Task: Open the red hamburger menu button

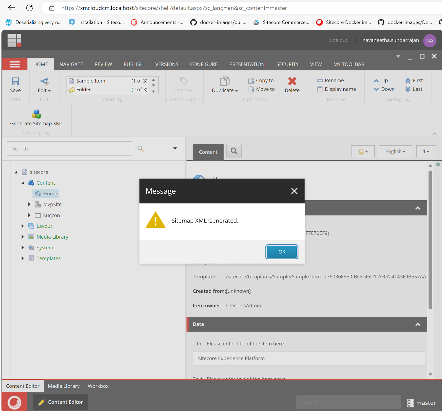Action: pyautogui.click(x=15, y=64)
